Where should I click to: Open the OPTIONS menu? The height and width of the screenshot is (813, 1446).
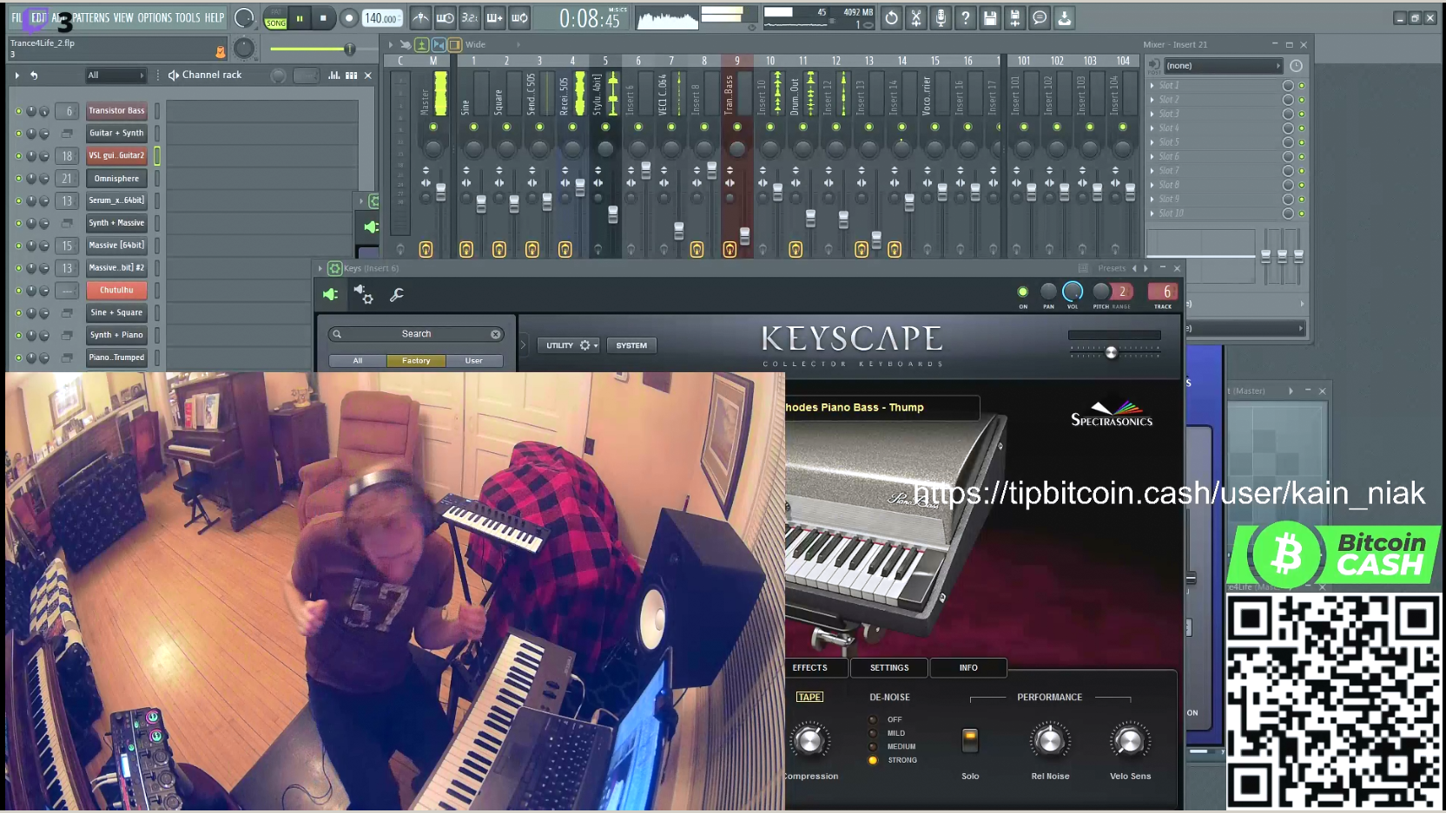point(155,17)
